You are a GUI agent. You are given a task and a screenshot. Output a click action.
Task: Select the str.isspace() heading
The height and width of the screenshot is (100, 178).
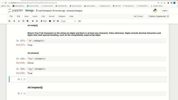35,87
